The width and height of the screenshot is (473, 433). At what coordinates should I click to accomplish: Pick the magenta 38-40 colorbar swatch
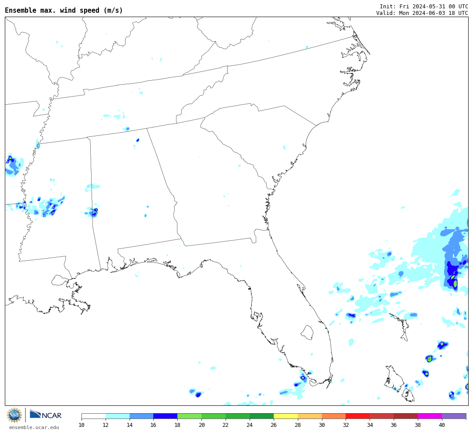tap(430, 416)
